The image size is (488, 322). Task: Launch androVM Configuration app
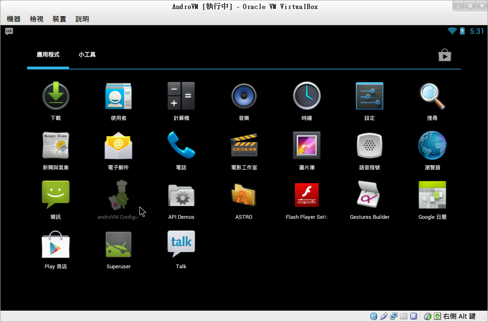(118, 200)
